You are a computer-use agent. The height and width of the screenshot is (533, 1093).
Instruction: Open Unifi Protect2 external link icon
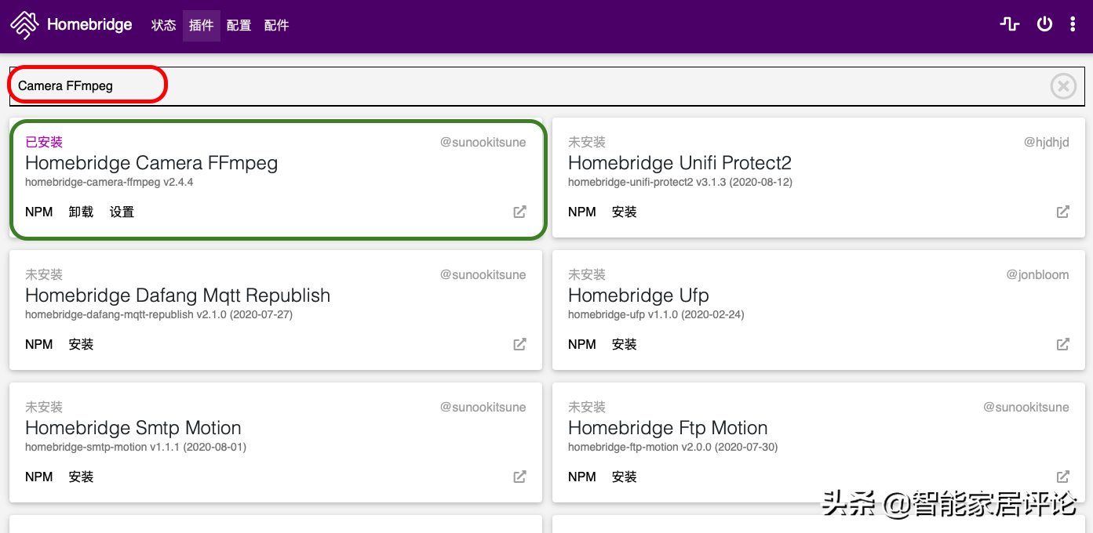point(1062,212)
